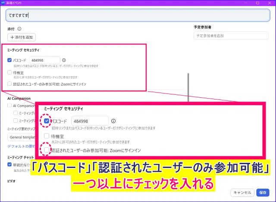Open the デフォルトの要約 link
This screenshot has height=202, width=276.
click(21, 146)
